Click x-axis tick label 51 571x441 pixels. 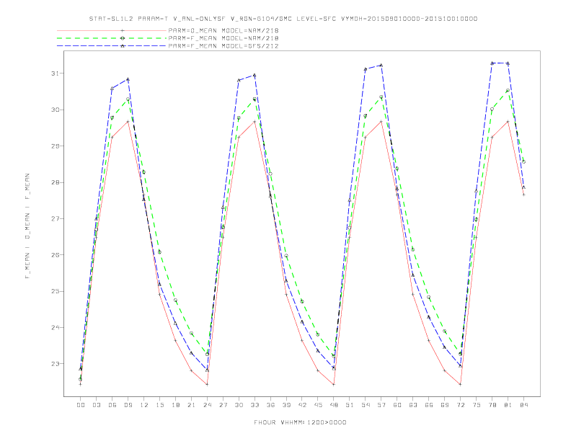[x=350, y=405]
